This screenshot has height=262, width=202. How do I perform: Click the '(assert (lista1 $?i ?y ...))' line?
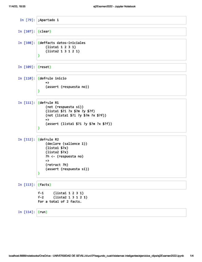(79, 124)
